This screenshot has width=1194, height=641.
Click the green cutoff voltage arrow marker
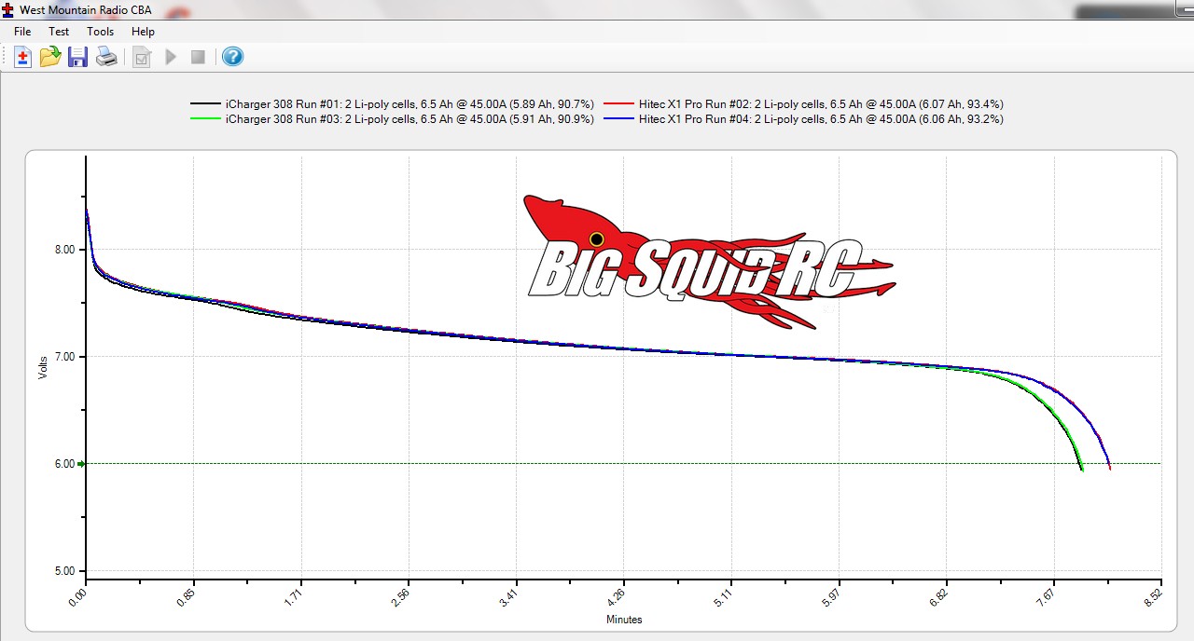(x=81, y=463)
